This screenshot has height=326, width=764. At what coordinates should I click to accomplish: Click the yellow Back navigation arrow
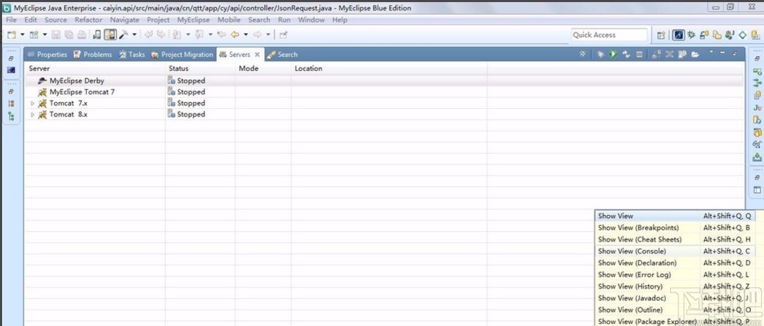pyautogui.click(x=235, y=35)
